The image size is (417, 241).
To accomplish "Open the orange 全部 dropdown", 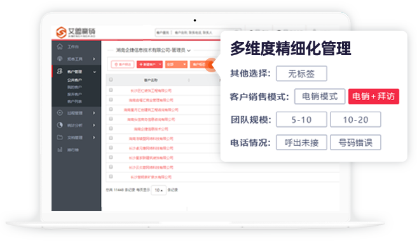I will click(x=176, y=65).
